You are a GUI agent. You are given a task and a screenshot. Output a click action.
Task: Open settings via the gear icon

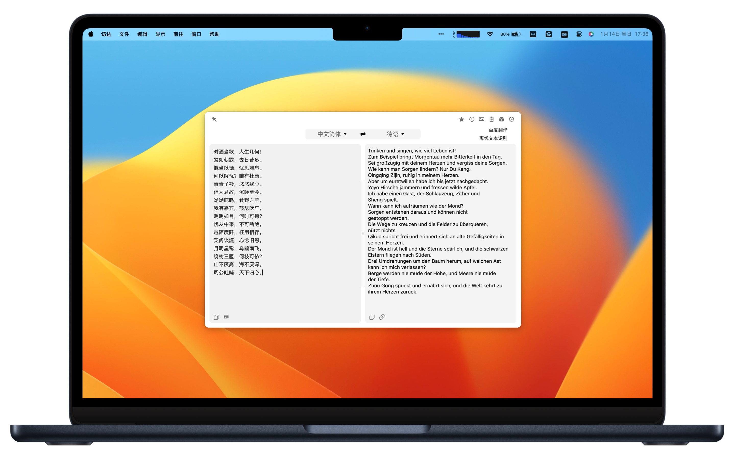511,119
